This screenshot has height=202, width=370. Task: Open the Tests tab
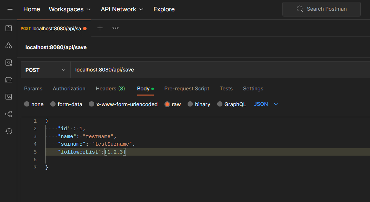pyautogui.click(x=226, y=89)
